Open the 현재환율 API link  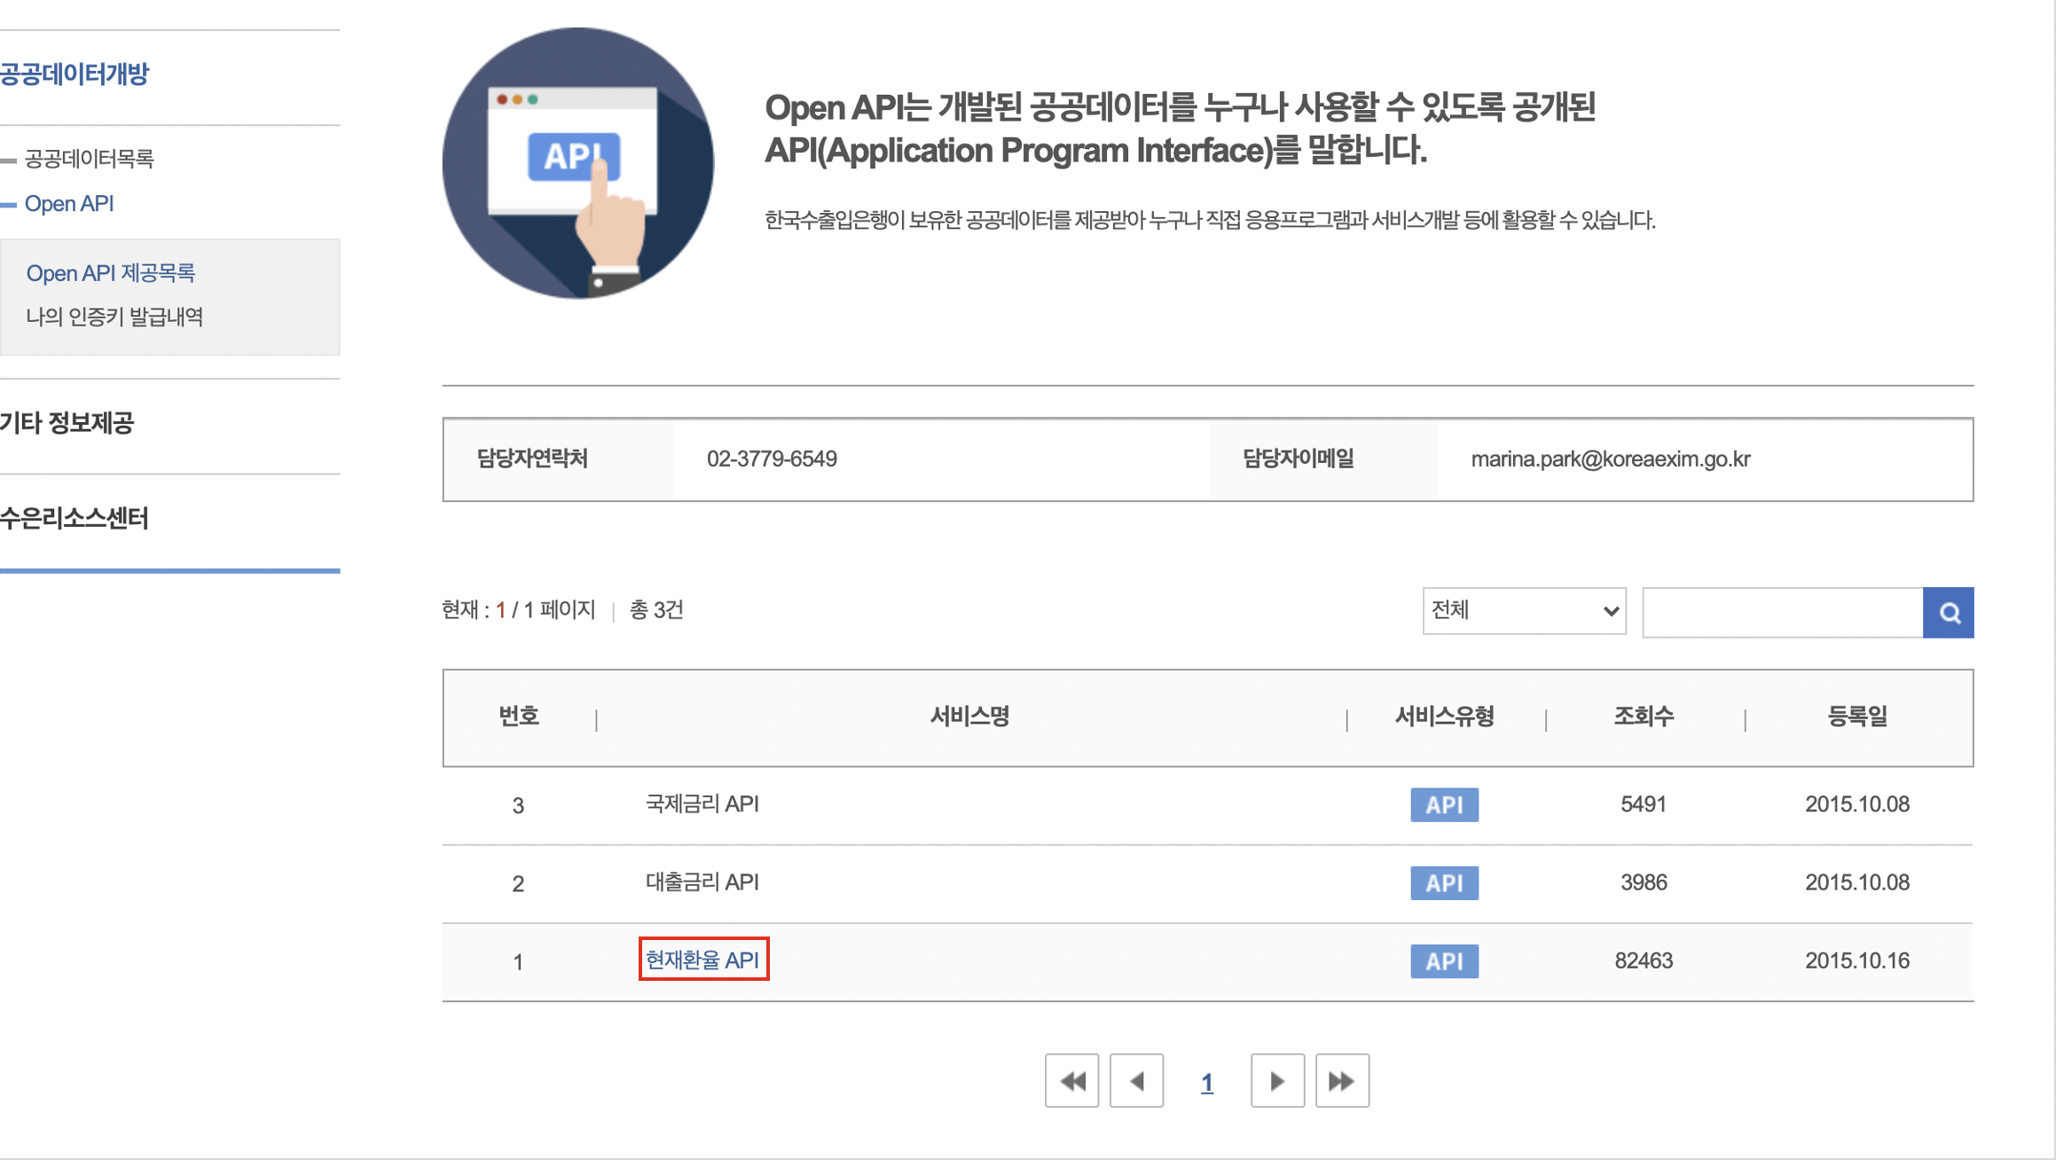(x=702, y=960)
